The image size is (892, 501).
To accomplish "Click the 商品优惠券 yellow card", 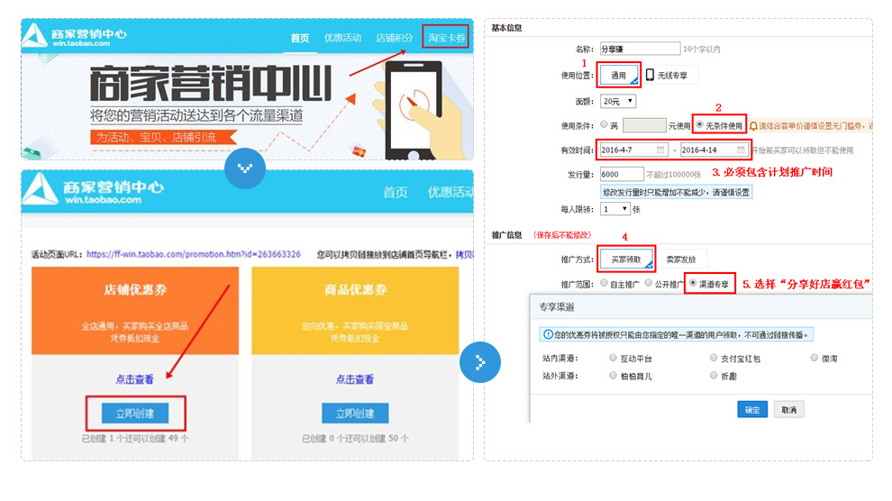I will (x=355, y=311).
